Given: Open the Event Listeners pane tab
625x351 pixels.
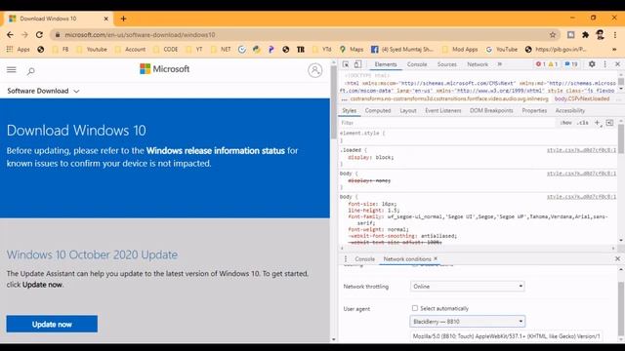Looking at the screenshot, I should point(442,110).
